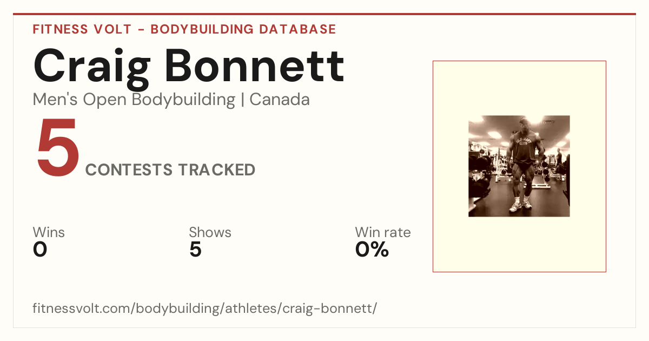Click the Canada country label
The width and height of the screenshot is (649, 341).
tap(280, 100)
